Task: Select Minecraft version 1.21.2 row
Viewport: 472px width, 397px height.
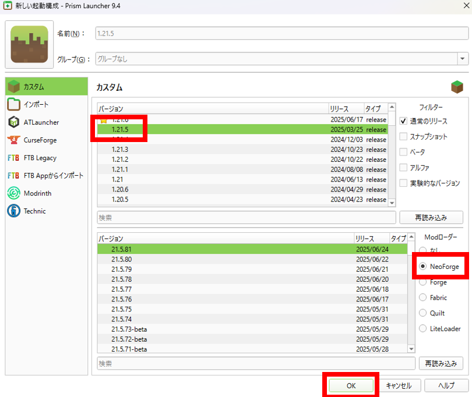Action: [x=242, y=159]
